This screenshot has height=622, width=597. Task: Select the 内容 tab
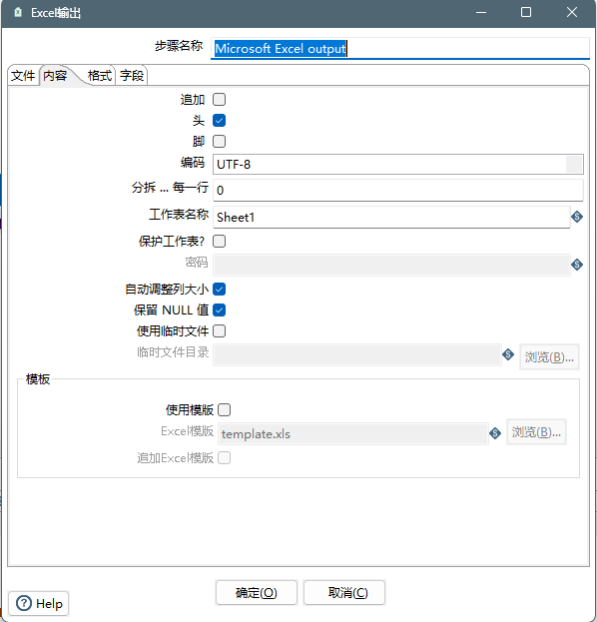(x=55, y=75)
